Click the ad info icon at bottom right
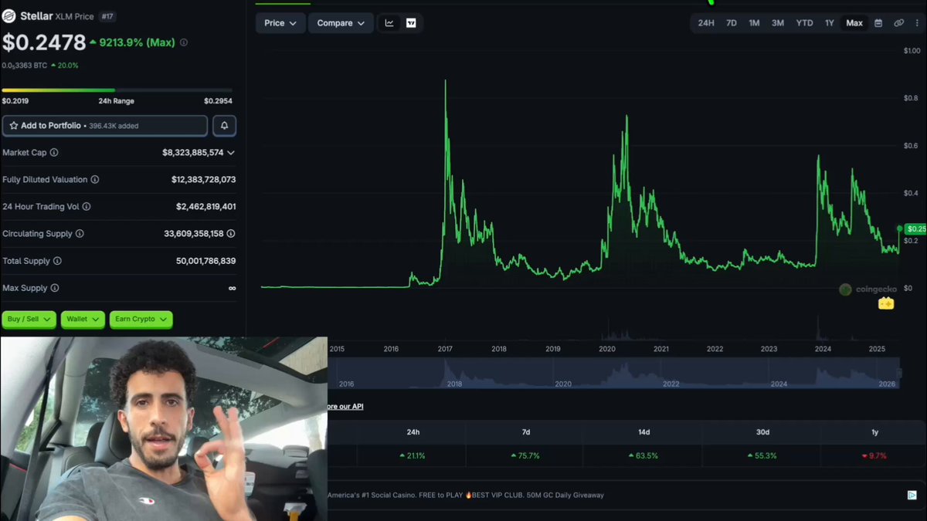Viewport: 927px width, 521px height. 912,495
